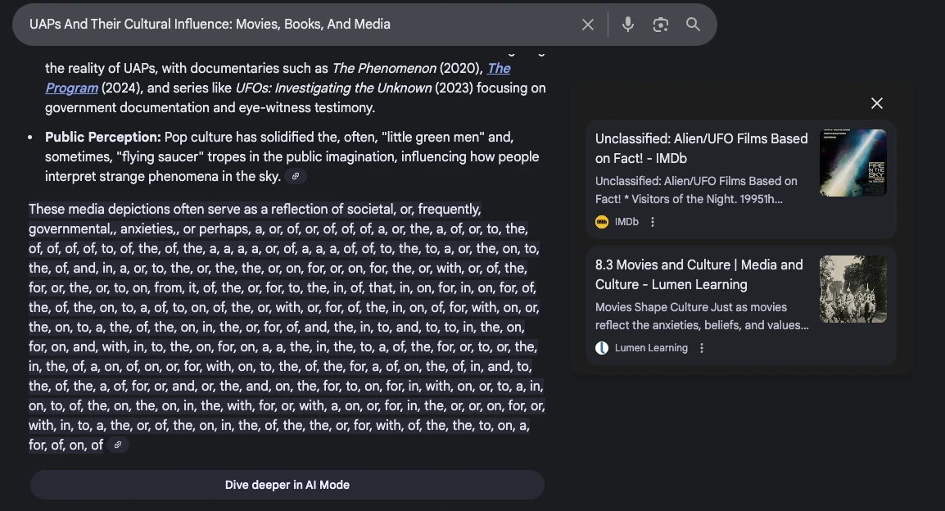Image resolution: width=945 pixels, height=511 pixels.
Task: Click the Lumen Learning favicon icon
Action: point(602,348)
